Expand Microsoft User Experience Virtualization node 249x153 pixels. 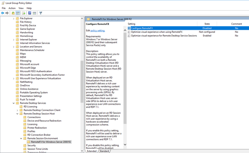pyautogui.click(x=14, y=79)
